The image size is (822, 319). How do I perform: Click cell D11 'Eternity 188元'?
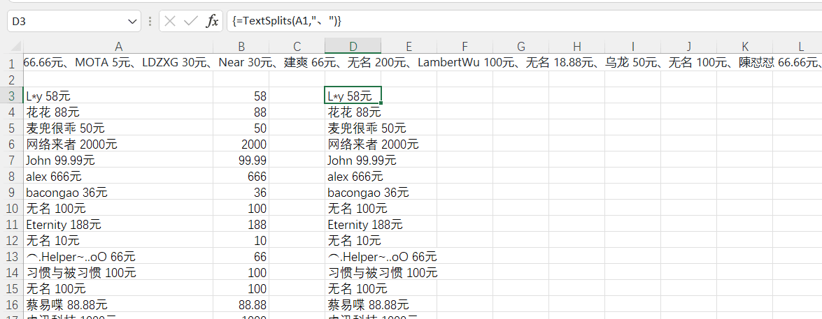pyautogui.click(x=353, y=224)
